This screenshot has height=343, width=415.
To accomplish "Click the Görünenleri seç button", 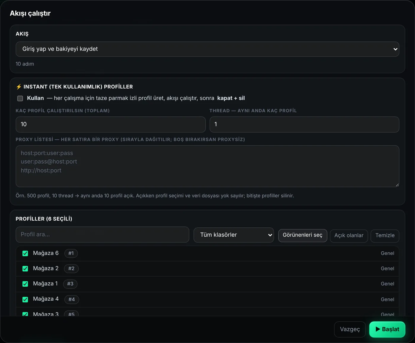I will (x=302, y=235).
